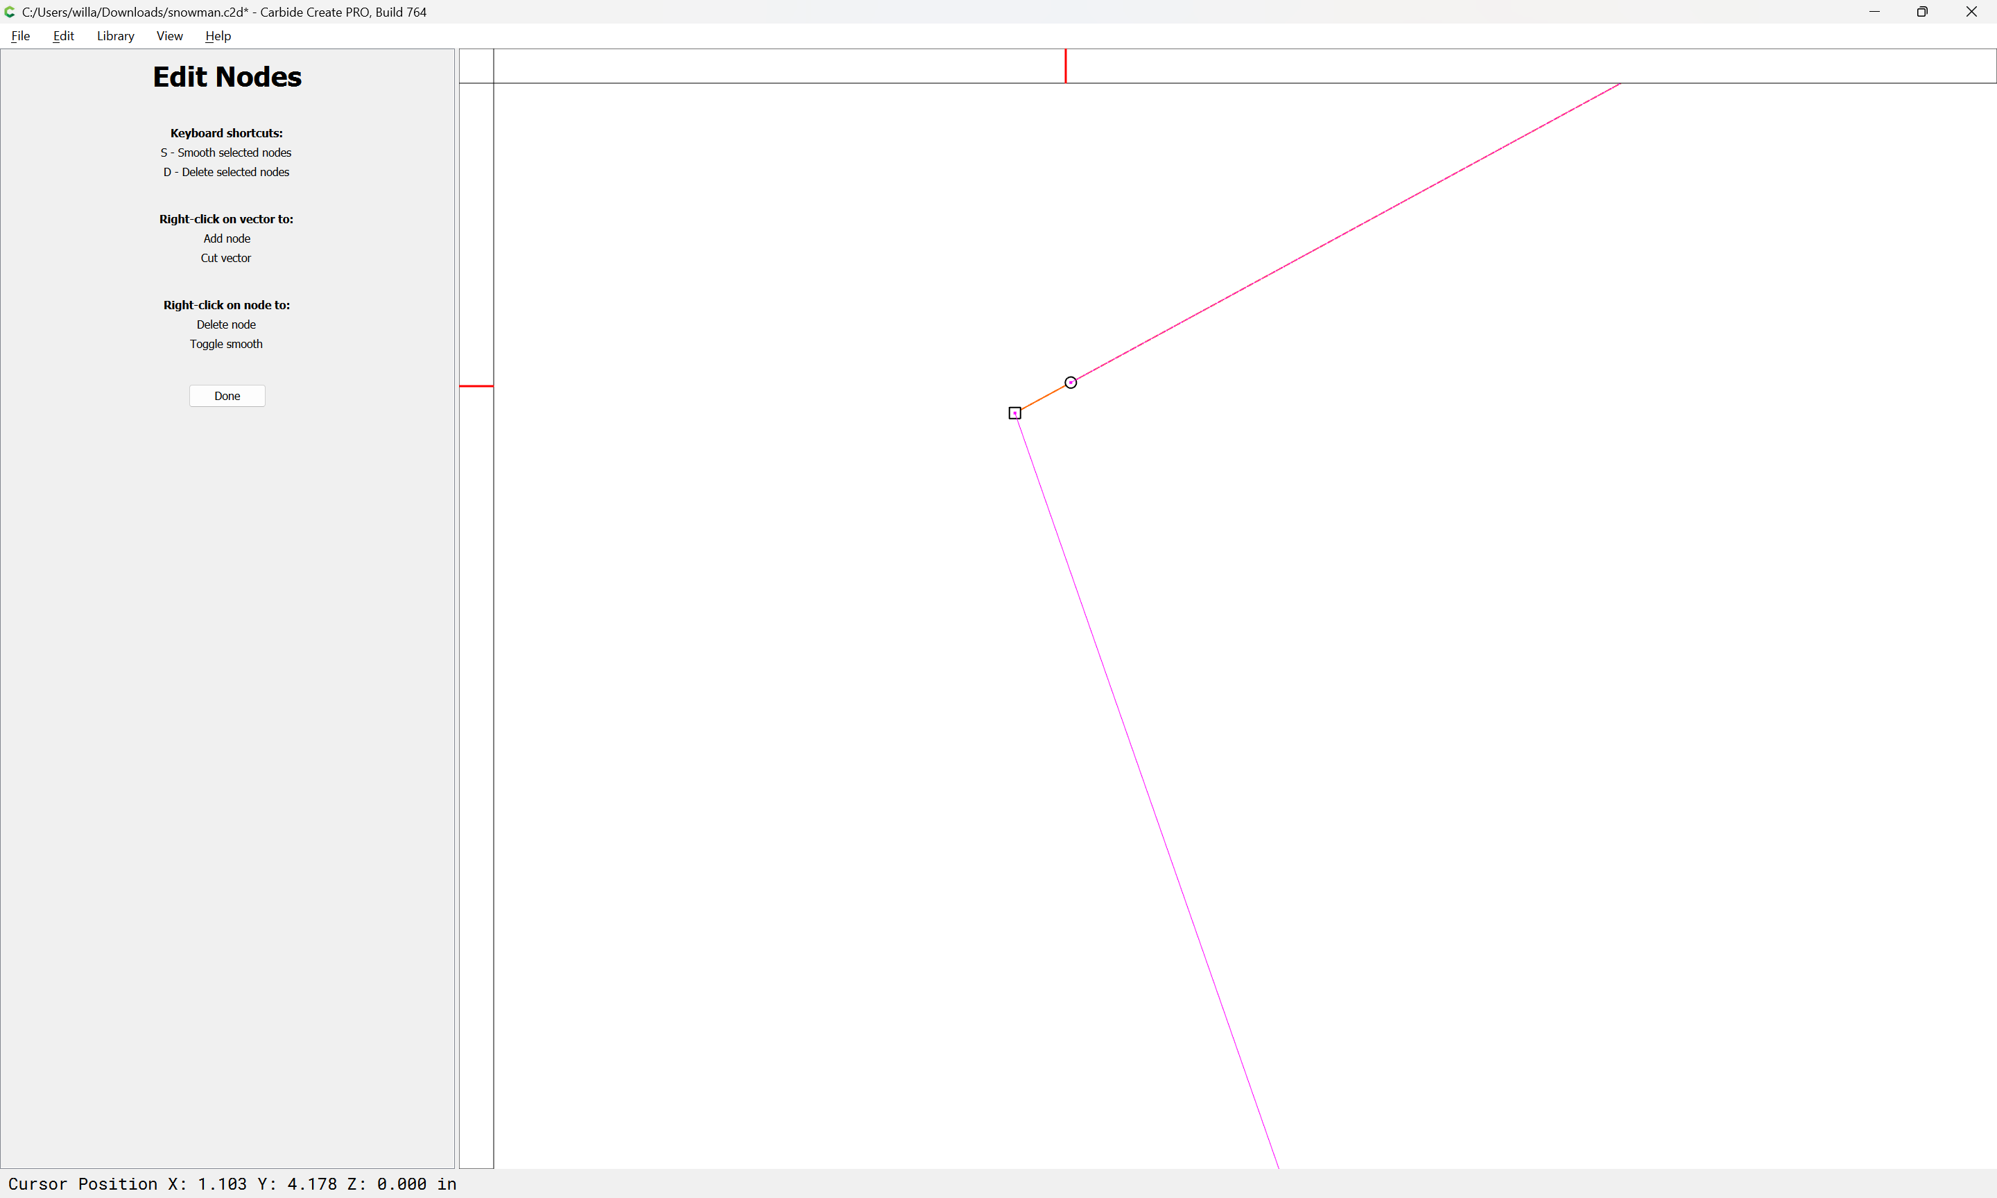Click the Carbide Create icon in title bar

10,12
